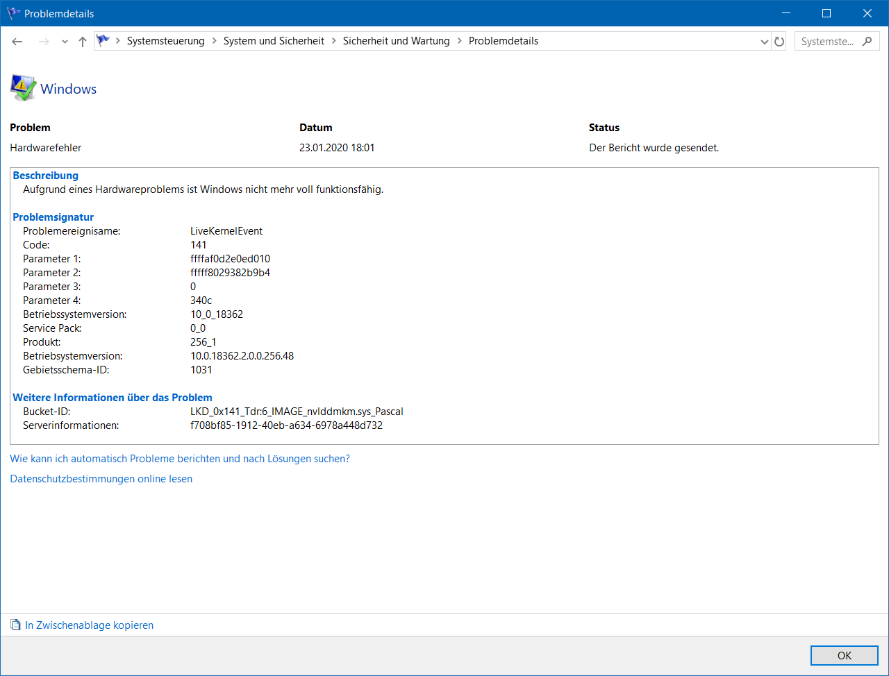Select Gebietsschema-ID value 1031

tap(201, 370)
